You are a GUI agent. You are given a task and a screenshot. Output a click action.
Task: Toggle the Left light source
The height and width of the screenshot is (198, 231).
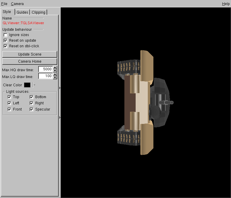point(9,103)
